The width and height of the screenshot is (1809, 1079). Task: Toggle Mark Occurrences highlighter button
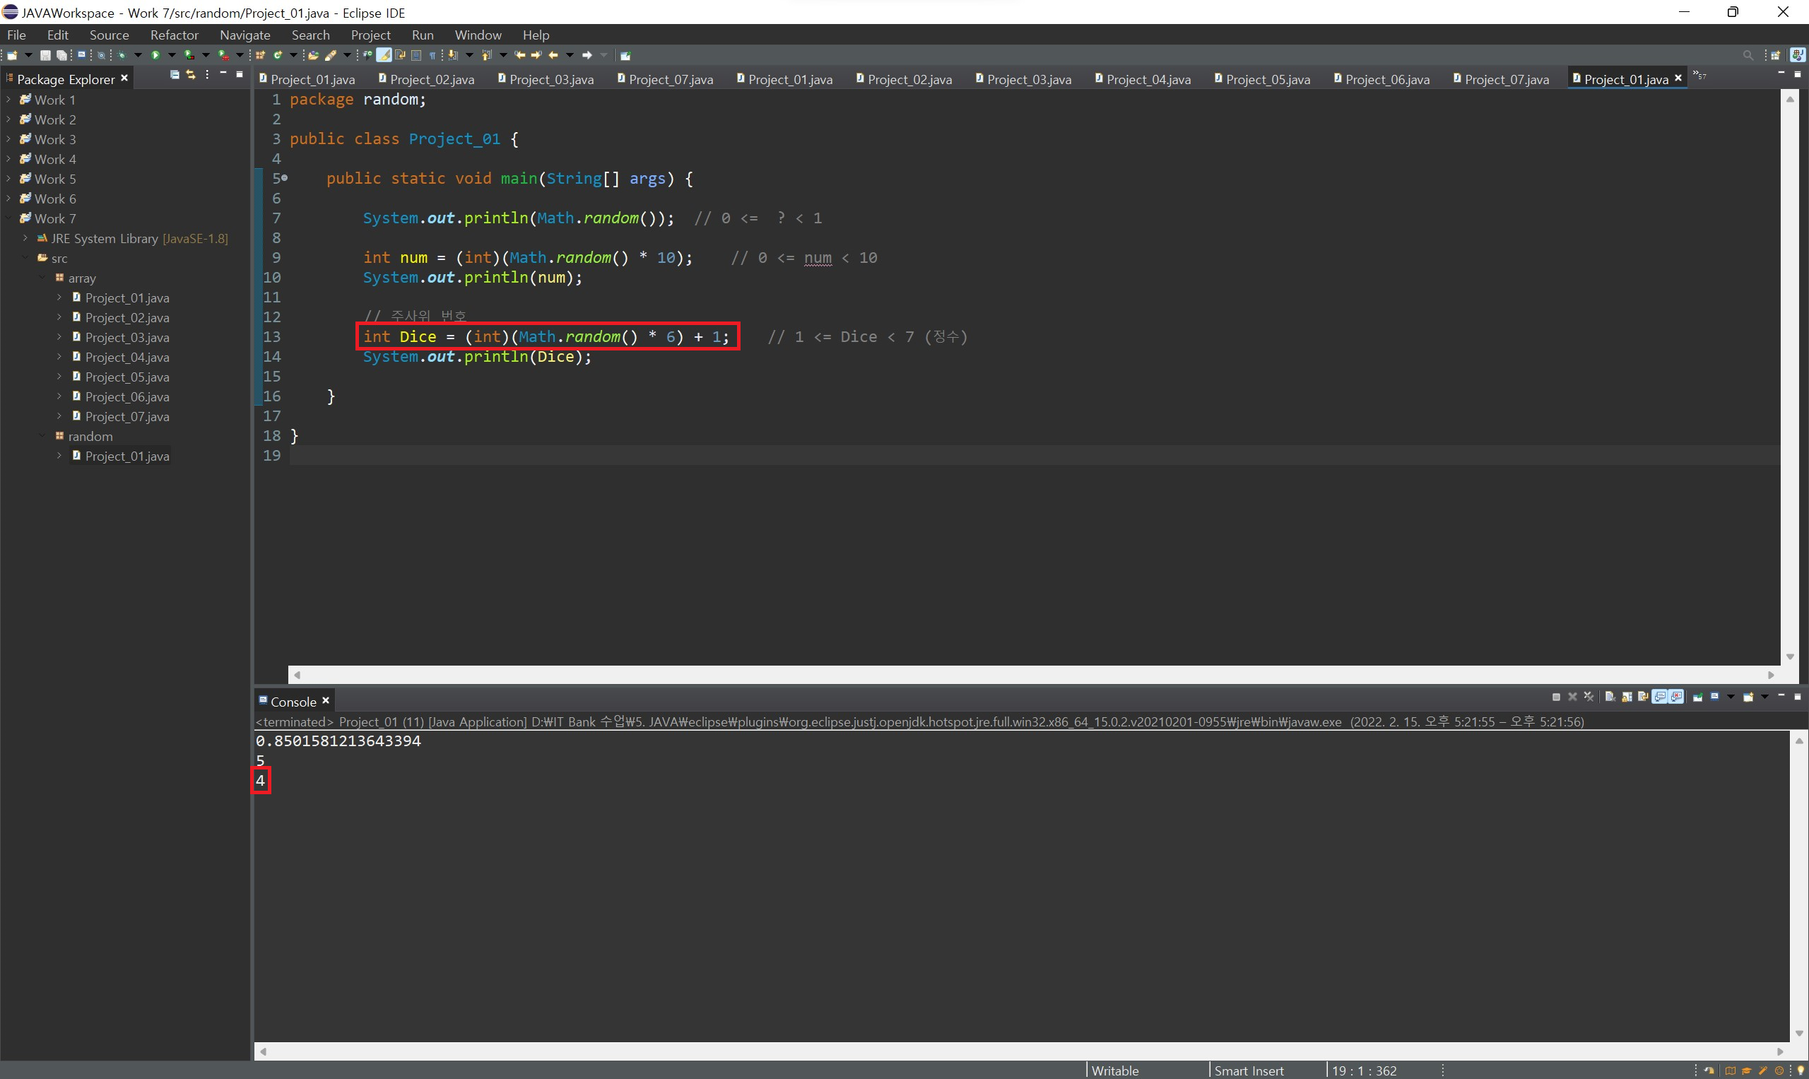coord(384,55)
